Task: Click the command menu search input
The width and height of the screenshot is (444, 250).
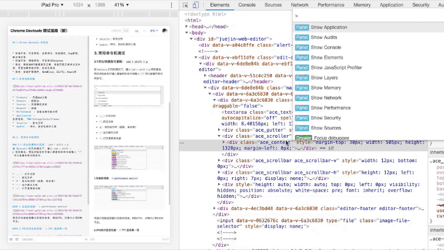Action: (369, 16)
